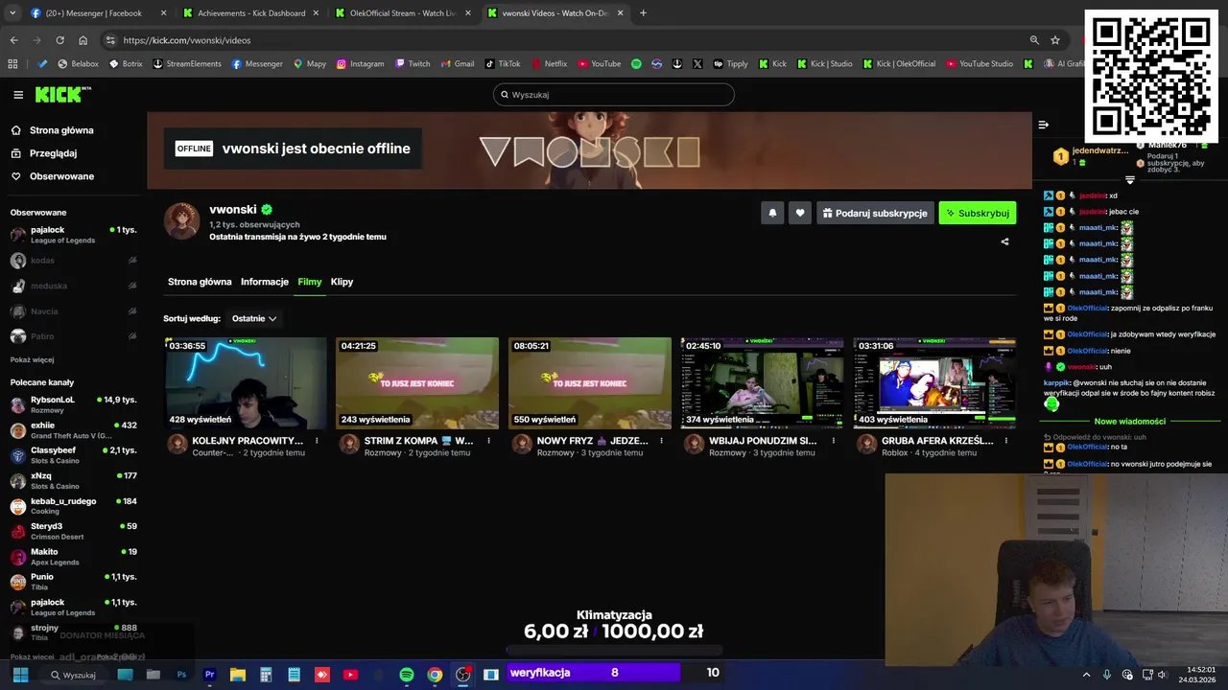Viewport: 1228px width, 690px height.
Task: Open browser home page
Action: (83, 40)
